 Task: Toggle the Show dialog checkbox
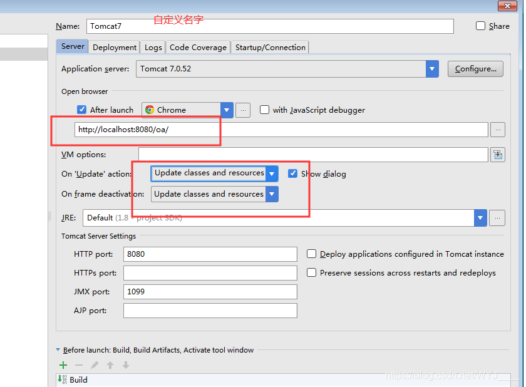pyautogui.click(x=292, y=173)
